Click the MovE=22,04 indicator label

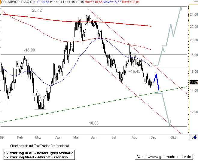point(131,2)
